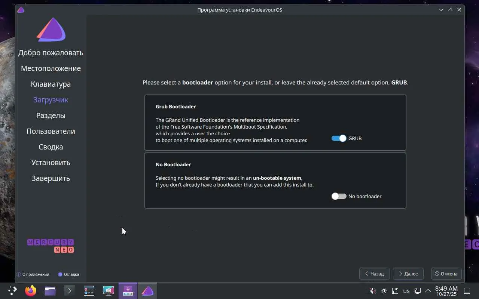479x299 pixels.
Task: Expand hidden system tray icons arrow
Action: (x=428, y=291)
